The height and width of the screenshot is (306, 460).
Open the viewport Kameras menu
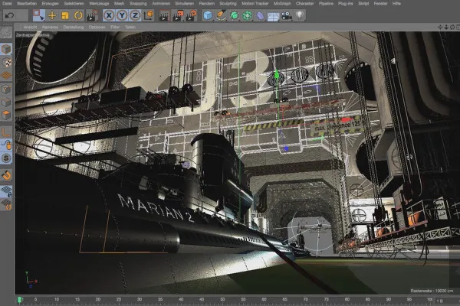pos(50,27)
